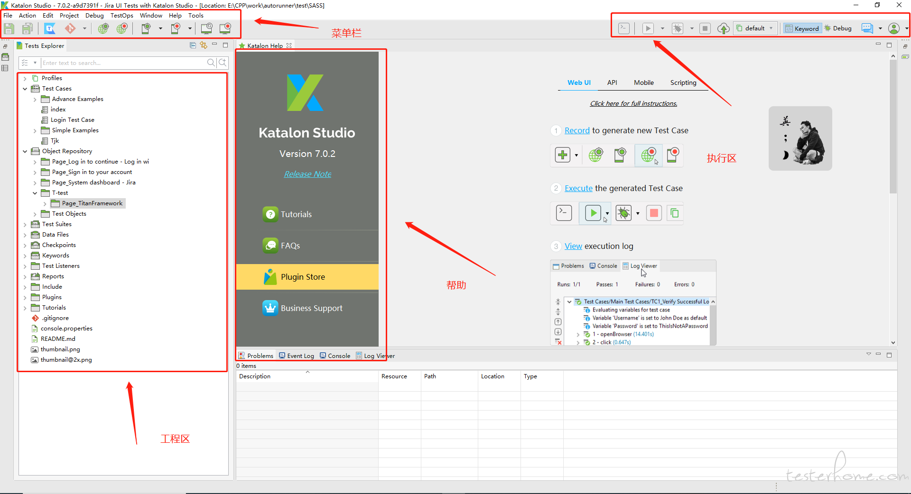Viewport: 911px width, 494px height.
Task: Click the upload cloud icon
Action: click(x=723, y=28)
